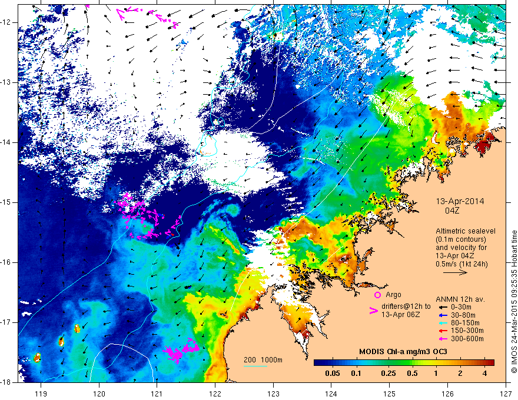The image size is (518, 400).
Task: Click the IMOS copyright timestamp text
Action: pos(514,302)
